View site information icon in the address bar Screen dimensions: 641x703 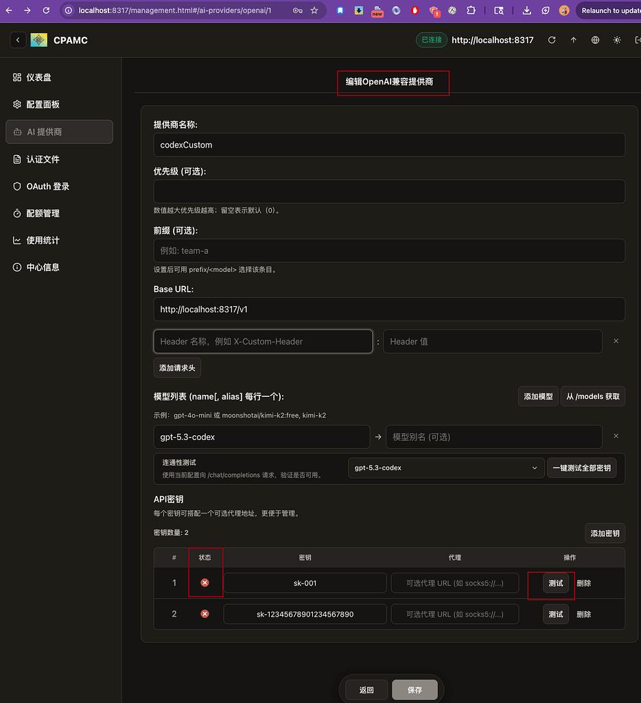[x=68, y=10]
